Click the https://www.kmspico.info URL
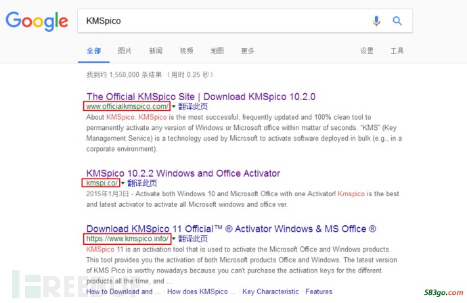467x303 pixels. pyautogui.click(x=127, y=239)
